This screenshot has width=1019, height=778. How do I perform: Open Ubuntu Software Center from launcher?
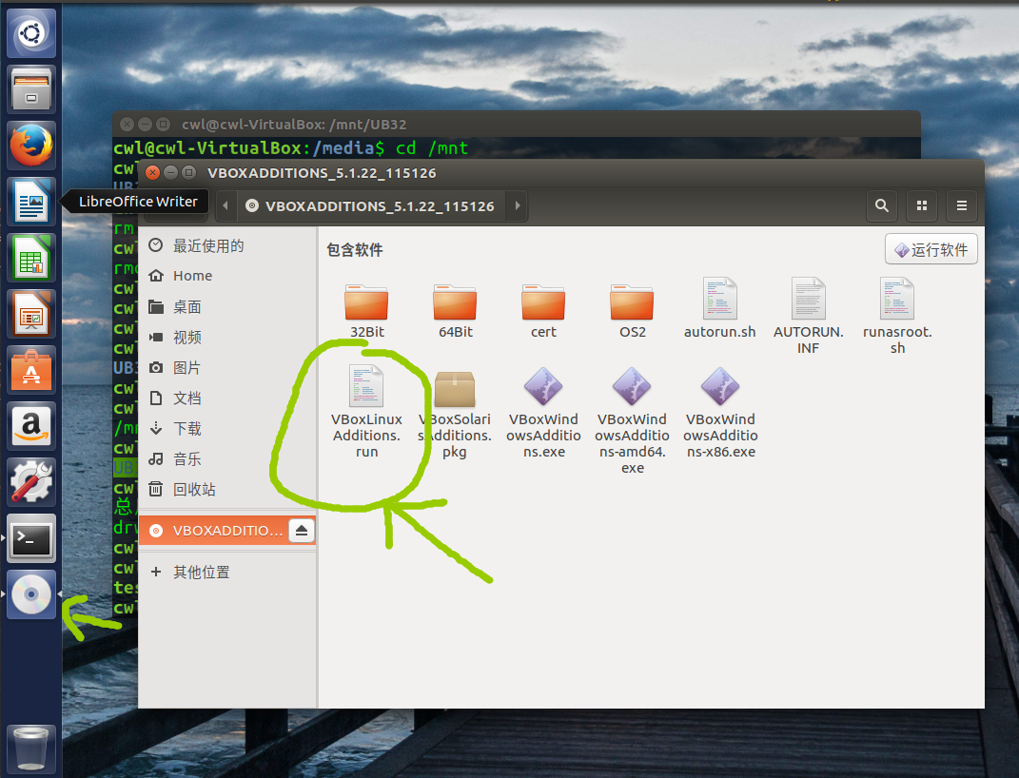[x=31, y=370]
